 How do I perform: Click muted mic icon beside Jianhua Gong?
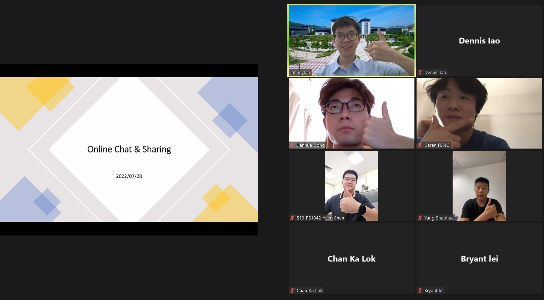(292, 145)
